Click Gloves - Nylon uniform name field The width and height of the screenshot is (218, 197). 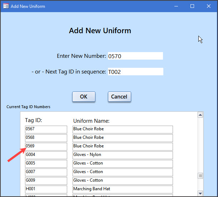point(123,155)
